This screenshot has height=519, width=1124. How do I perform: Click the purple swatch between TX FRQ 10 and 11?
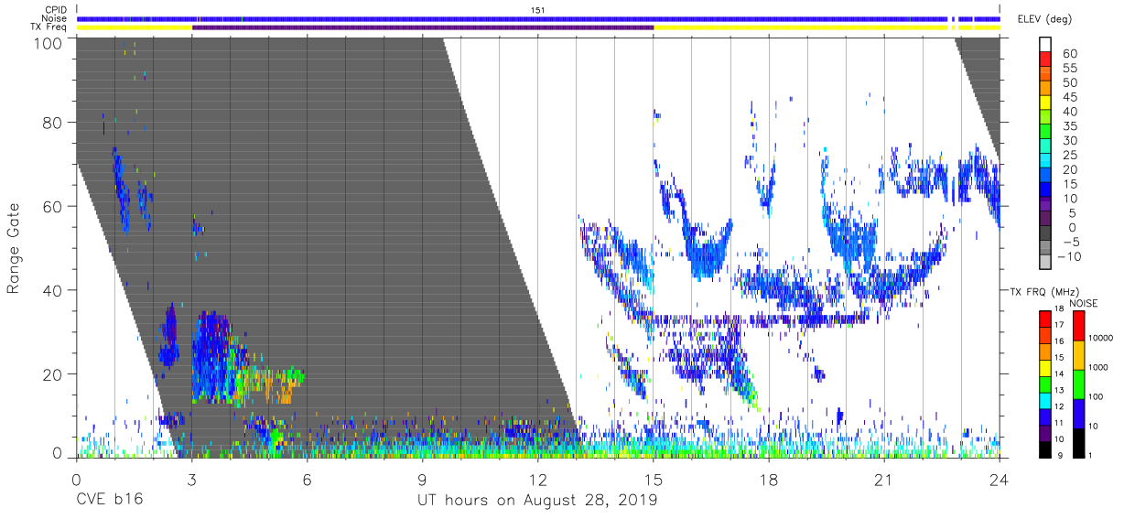[1045, 433]
